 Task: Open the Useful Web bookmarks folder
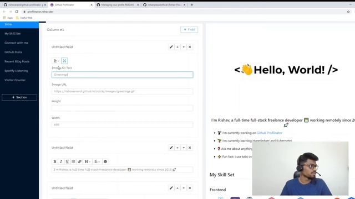point(24,18)
